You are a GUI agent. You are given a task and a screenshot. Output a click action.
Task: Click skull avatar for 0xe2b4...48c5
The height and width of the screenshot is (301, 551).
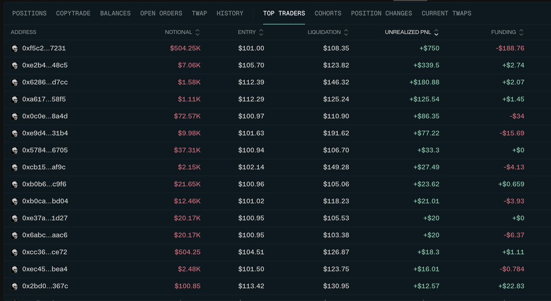click(x=15, y=65)
